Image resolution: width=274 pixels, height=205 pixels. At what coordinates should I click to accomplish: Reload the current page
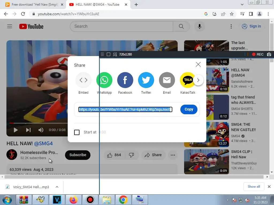(x=23, y=14)
